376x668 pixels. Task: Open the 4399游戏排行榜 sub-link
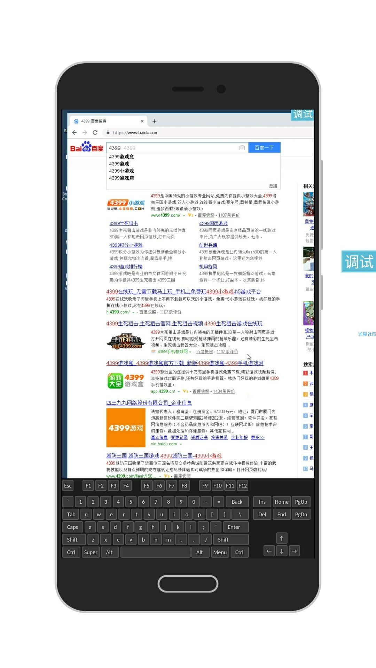pos(126,267)
